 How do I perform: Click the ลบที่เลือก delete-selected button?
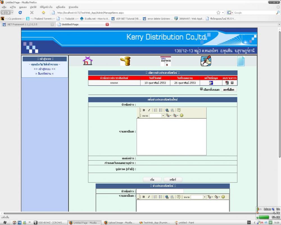tap(228, 89)
